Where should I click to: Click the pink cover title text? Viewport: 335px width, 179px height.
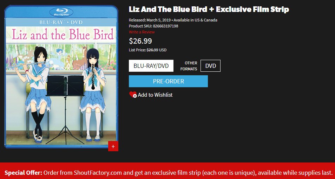tap(63, 35)
